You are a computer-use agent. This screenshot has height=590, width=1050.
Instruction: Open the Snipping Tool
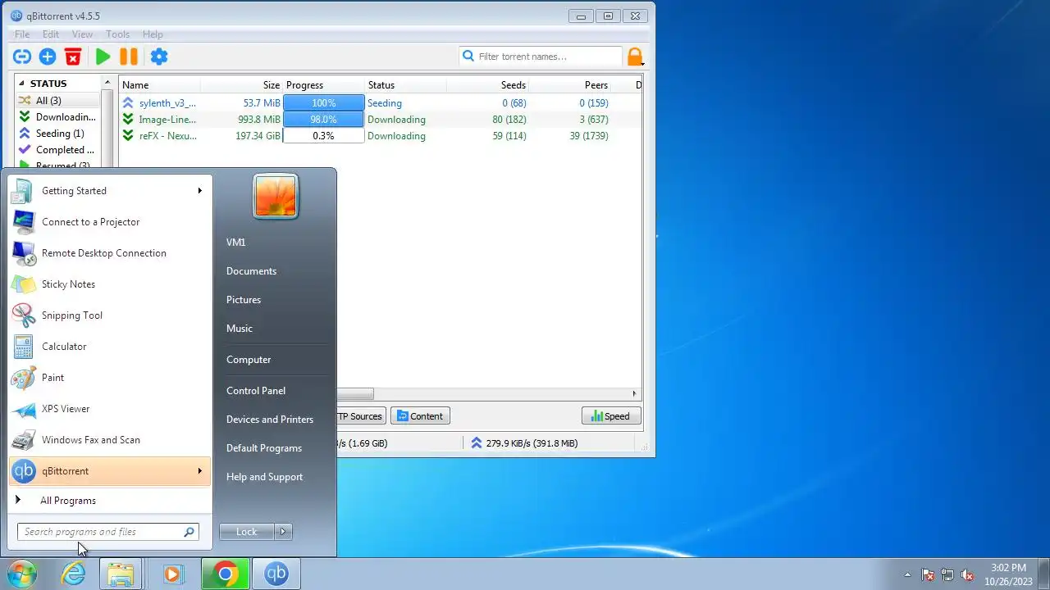tap(110, 315)
